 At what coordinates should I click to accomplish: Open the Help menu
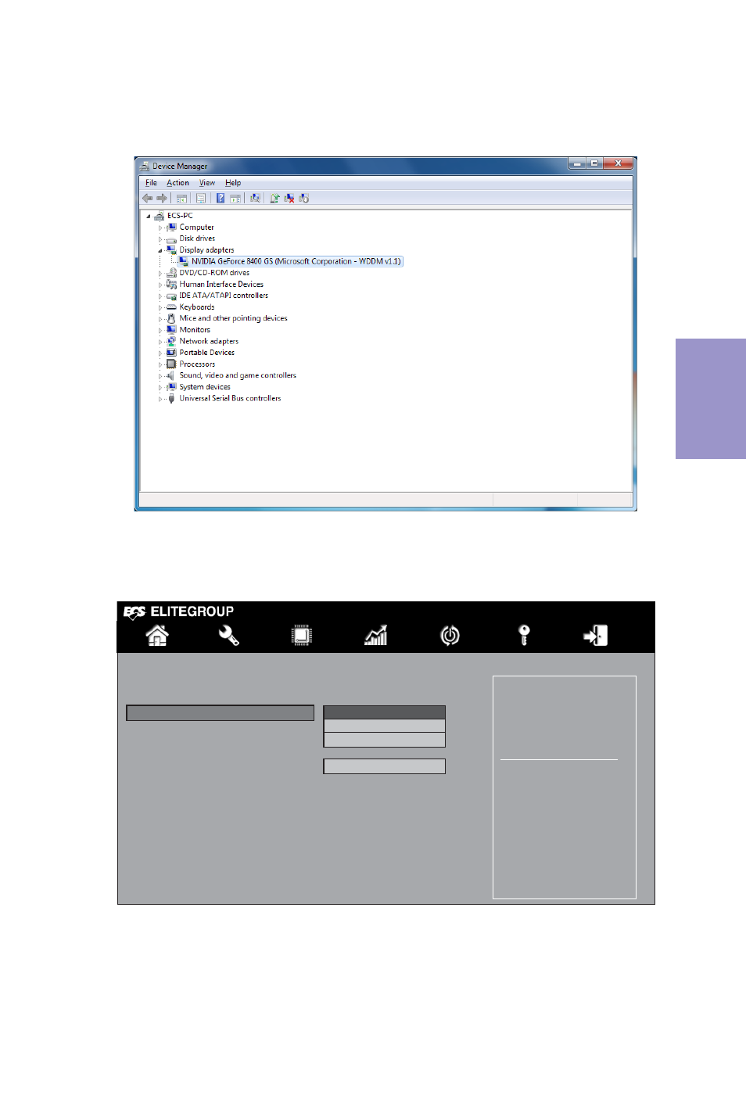click(233, 183)
